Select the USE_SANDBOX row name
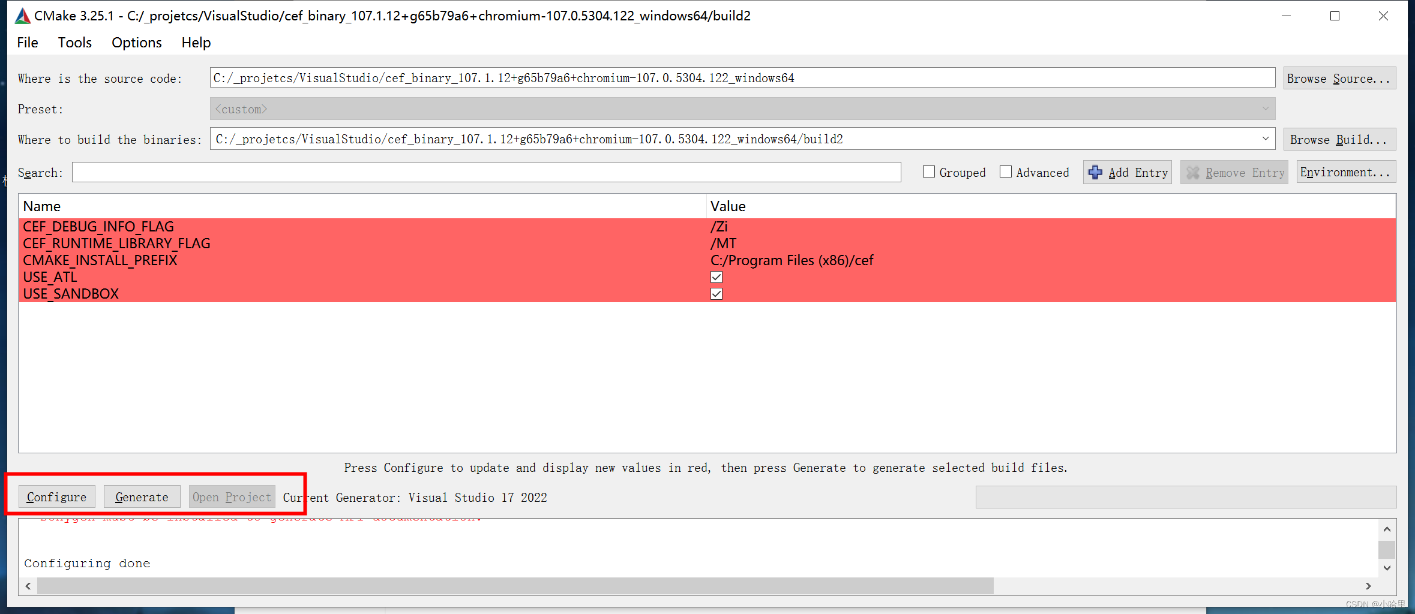Viewport: 1415px width, 614px height. (x=71, y=294)
